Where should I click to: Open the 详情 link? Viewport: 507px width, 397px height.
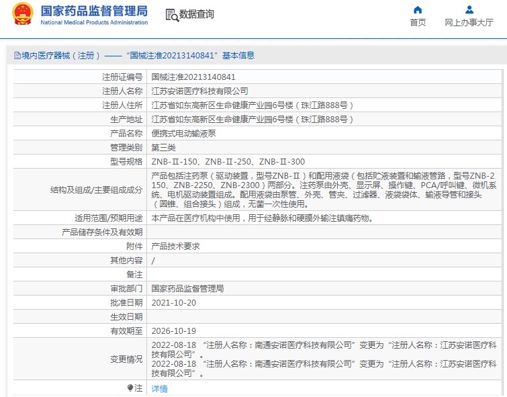click(x=159, y=388)
